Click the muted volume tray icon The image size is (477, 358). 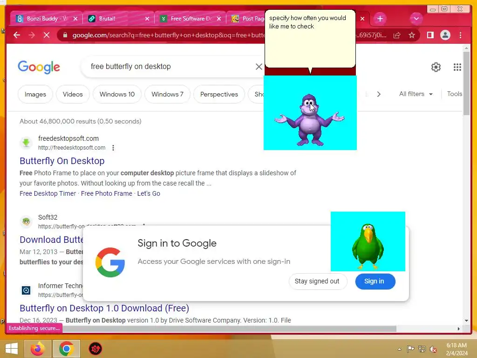tap(433, 349)
